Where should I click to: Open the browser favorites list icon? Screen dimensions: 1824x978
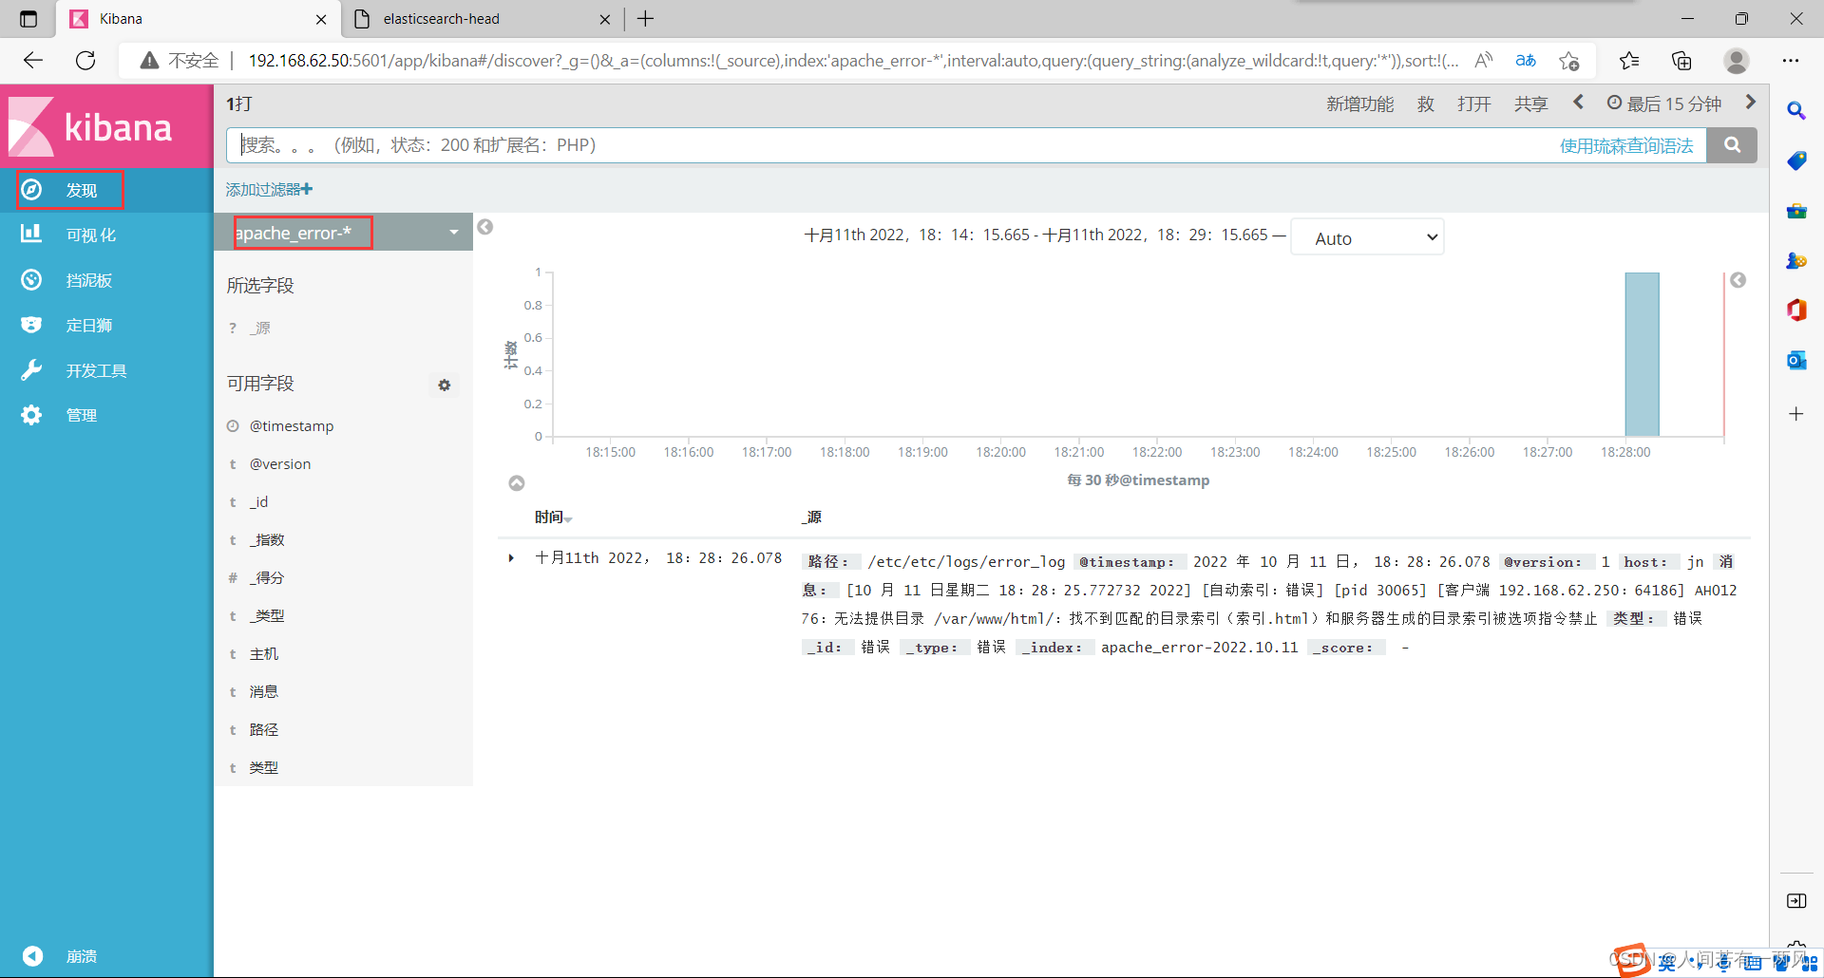pos(1629,61)
